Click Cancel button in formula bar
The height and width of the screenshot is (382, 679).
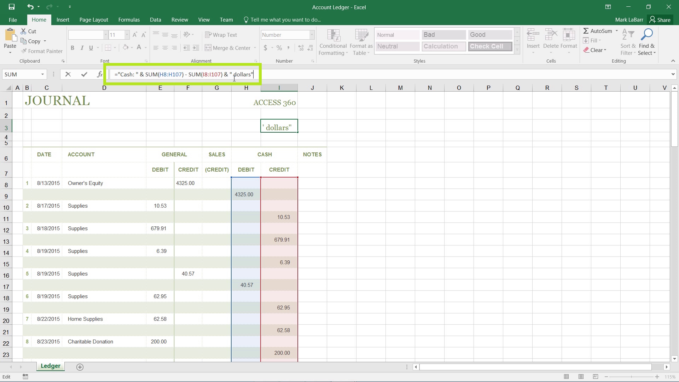pyautogui.click(x=68, y=75)
